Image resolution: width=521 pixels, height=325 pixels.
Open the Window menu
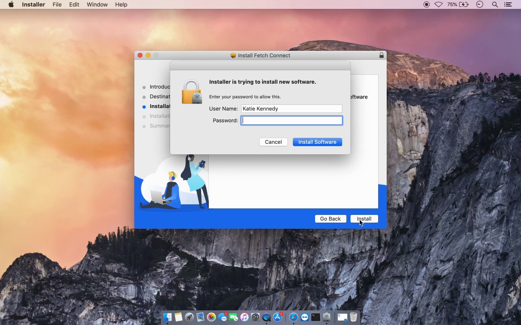pos(97,4)
